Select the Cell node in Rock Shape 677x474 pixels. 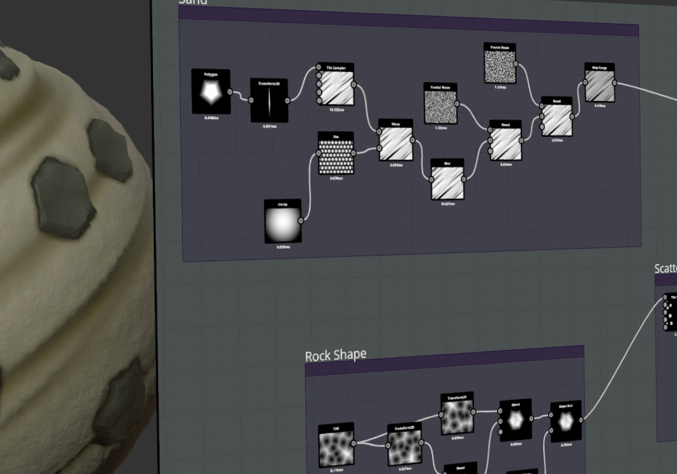pyautogui.click(x=336, y=446)
